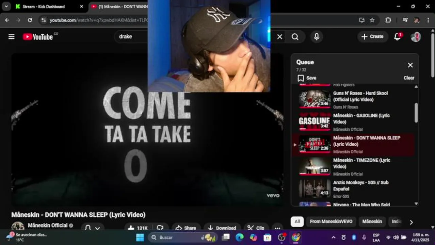The image size is (435, 245).
Task: Open the YouTube account avatar menu
Action: click(416, 37)
